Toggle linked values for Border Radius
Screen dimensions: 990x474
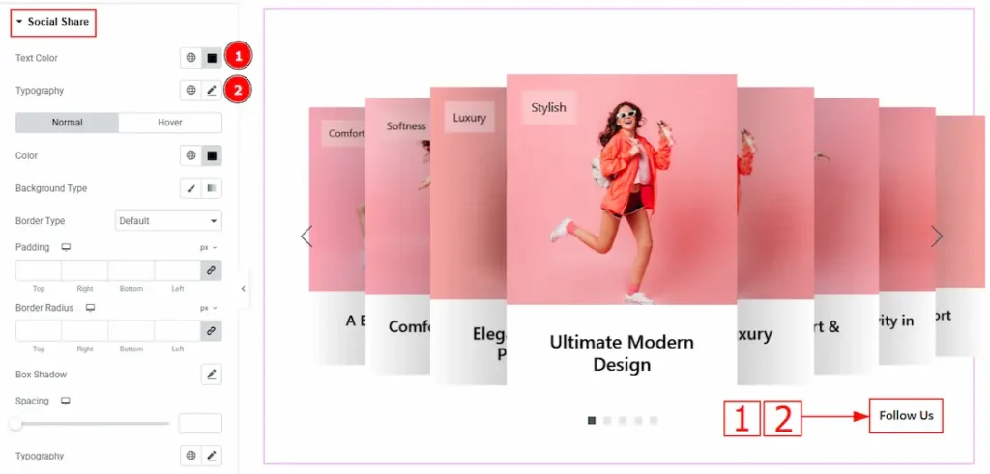pos(212,331)
